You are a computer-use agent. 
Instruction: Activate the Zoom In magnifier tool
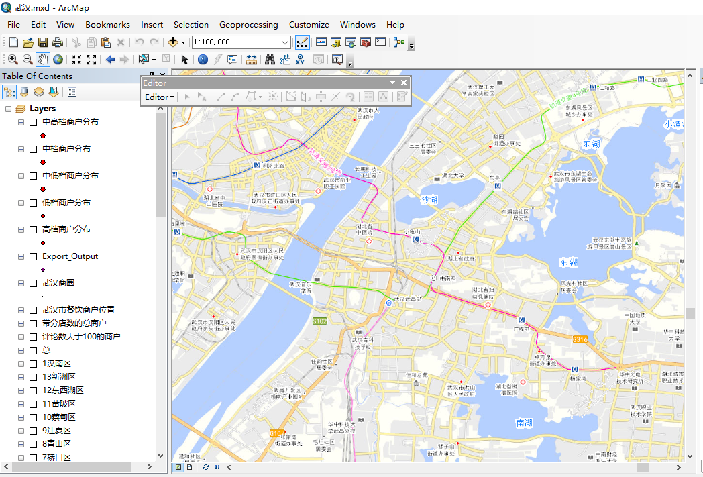(x=13, y=60)
